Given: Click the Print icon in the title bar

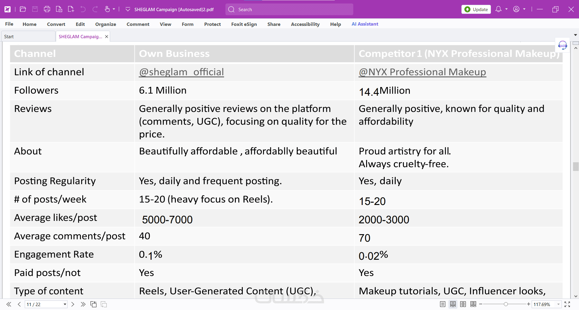Looking at the screenshot, I should click(x=47, y=9).
